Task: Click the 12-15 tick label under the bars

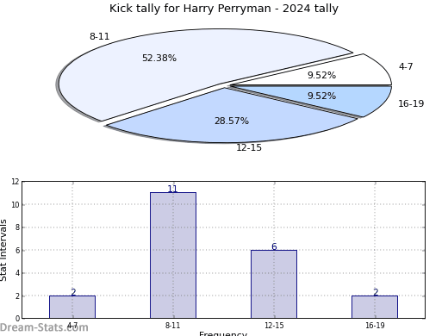Action: (x=274, y=326)
